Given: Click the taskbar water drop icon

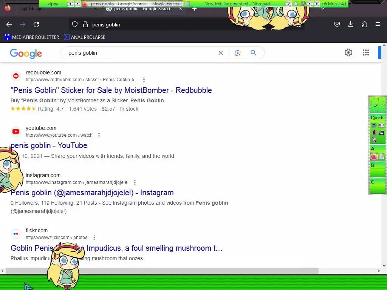Looking at the screenshot, I should click(296, 3).
